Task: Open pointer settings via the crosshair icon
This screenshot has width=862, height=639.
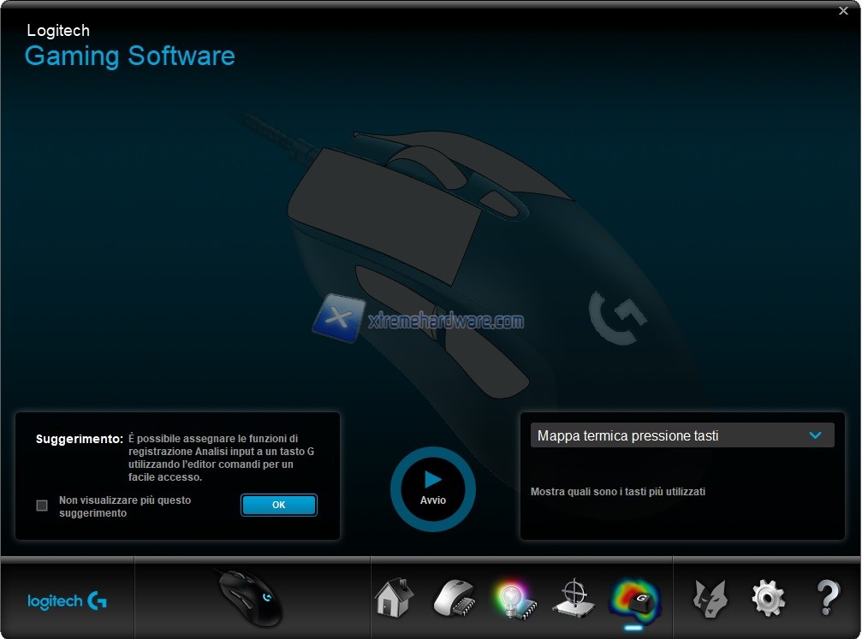Action: click(x=572, y=598)
